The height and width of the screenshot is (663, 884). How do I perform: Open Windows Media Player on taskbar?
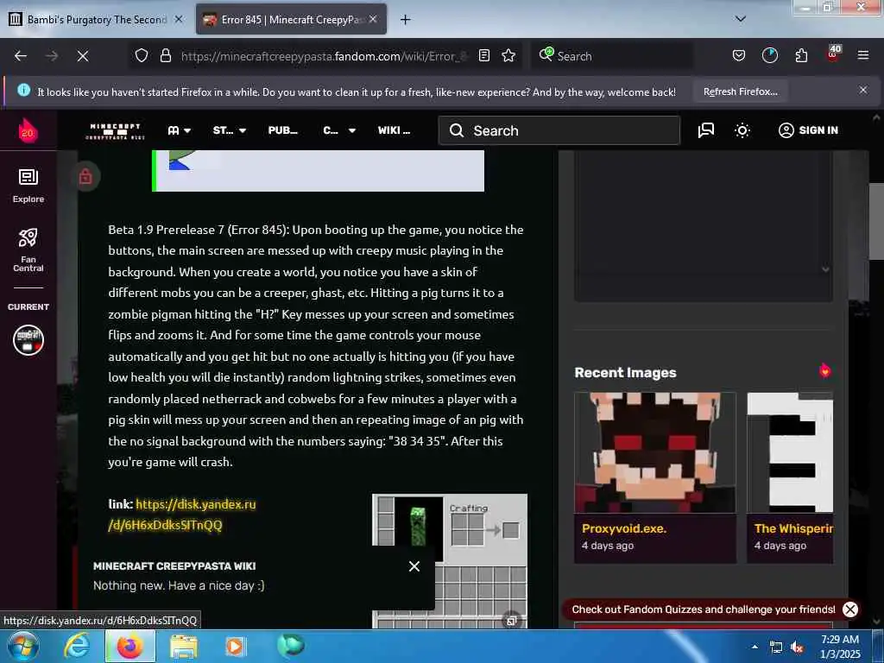click(236, 646)
